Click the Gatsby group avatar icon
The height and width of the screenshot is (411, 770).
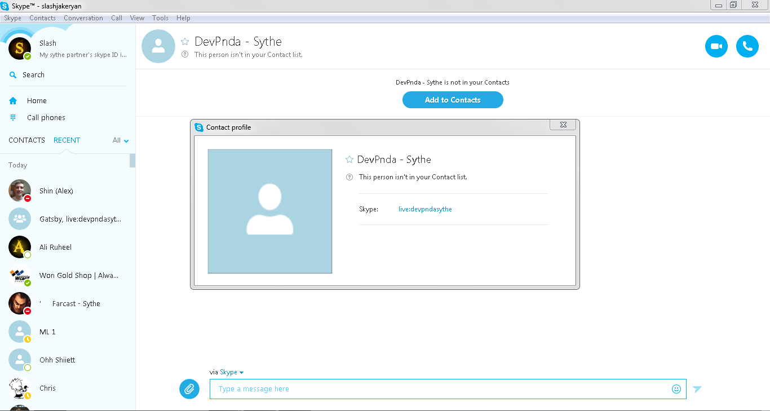point(20,219)
